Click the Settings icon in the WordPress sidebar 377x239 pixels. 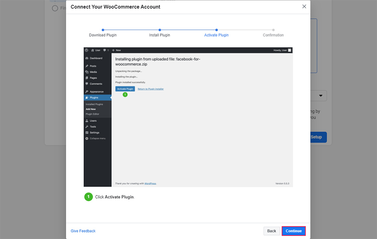[87, 132]
